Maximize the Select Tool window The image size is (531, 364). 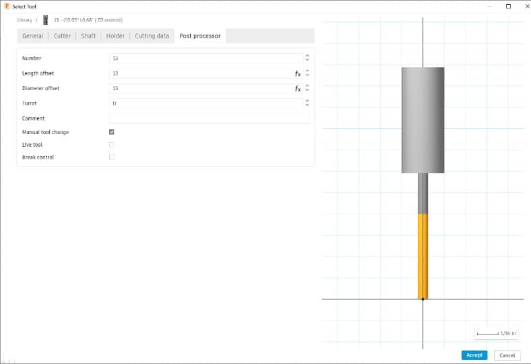tap(508, 6)
